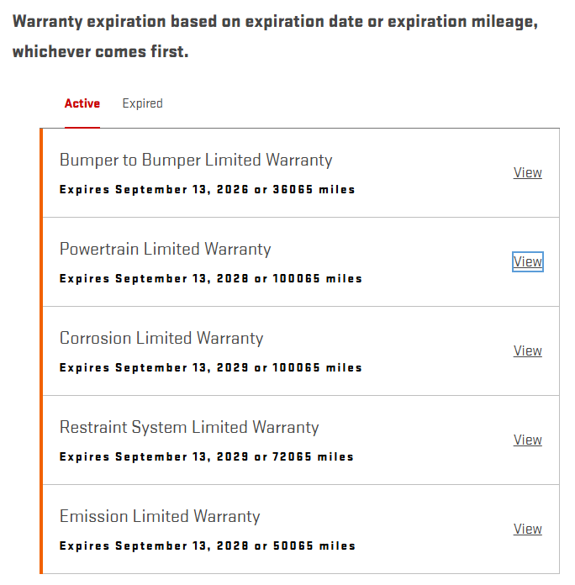Switch to the Expired tab
The height and width of the screenshot is (585, 575).
coord(142,103)
